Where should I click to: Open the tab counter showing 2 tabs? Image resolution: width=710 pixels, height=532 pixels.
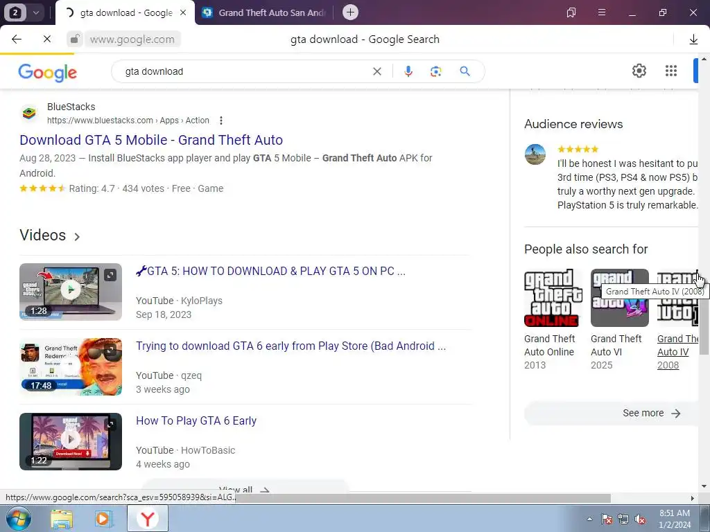[x=15, y=12]
